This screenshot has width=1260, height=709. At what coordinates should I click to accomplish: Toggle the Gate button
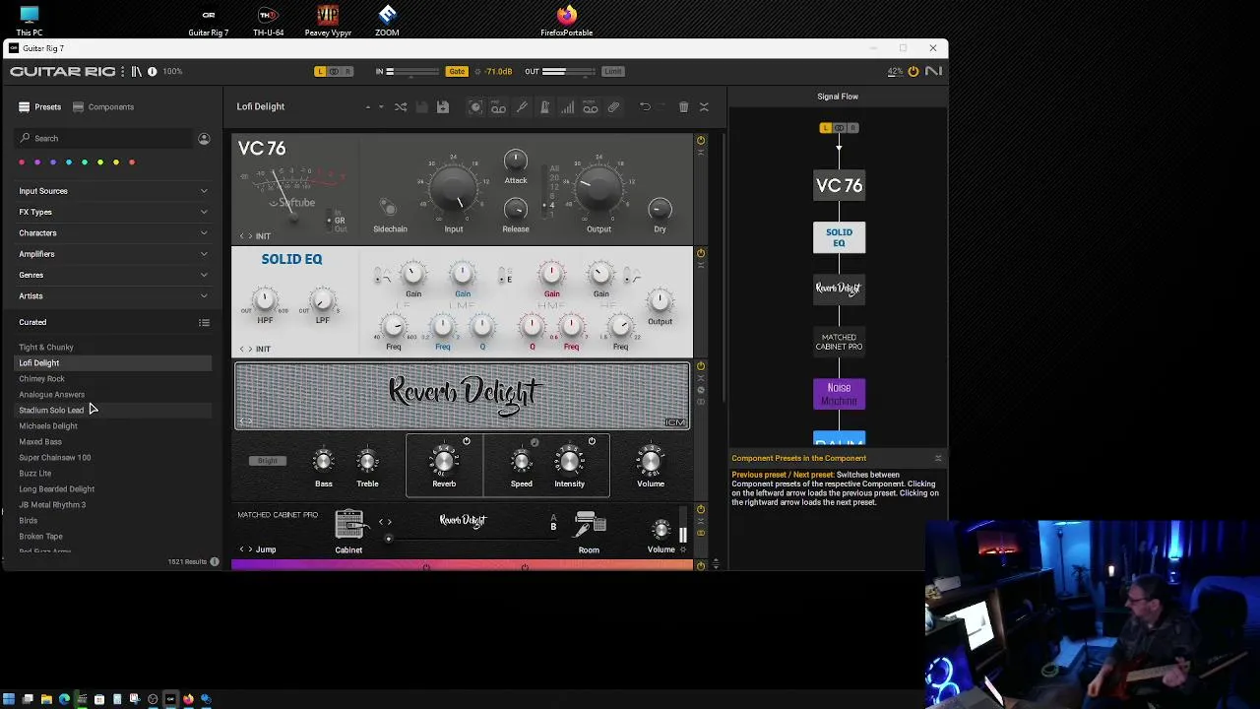pos(457,72)
